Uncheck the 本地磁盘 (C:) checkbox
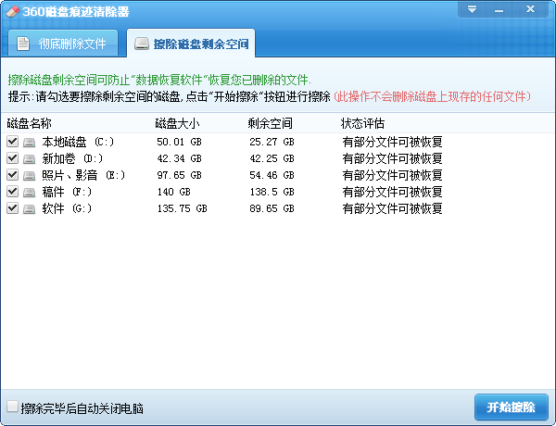Image resolution: width=556 pixels, height=426 pixels. (x=12, y=142)
